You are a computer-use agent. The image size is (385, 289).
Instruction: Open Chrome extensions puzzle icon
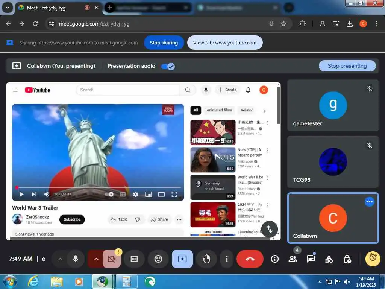[x=303, y=24]
